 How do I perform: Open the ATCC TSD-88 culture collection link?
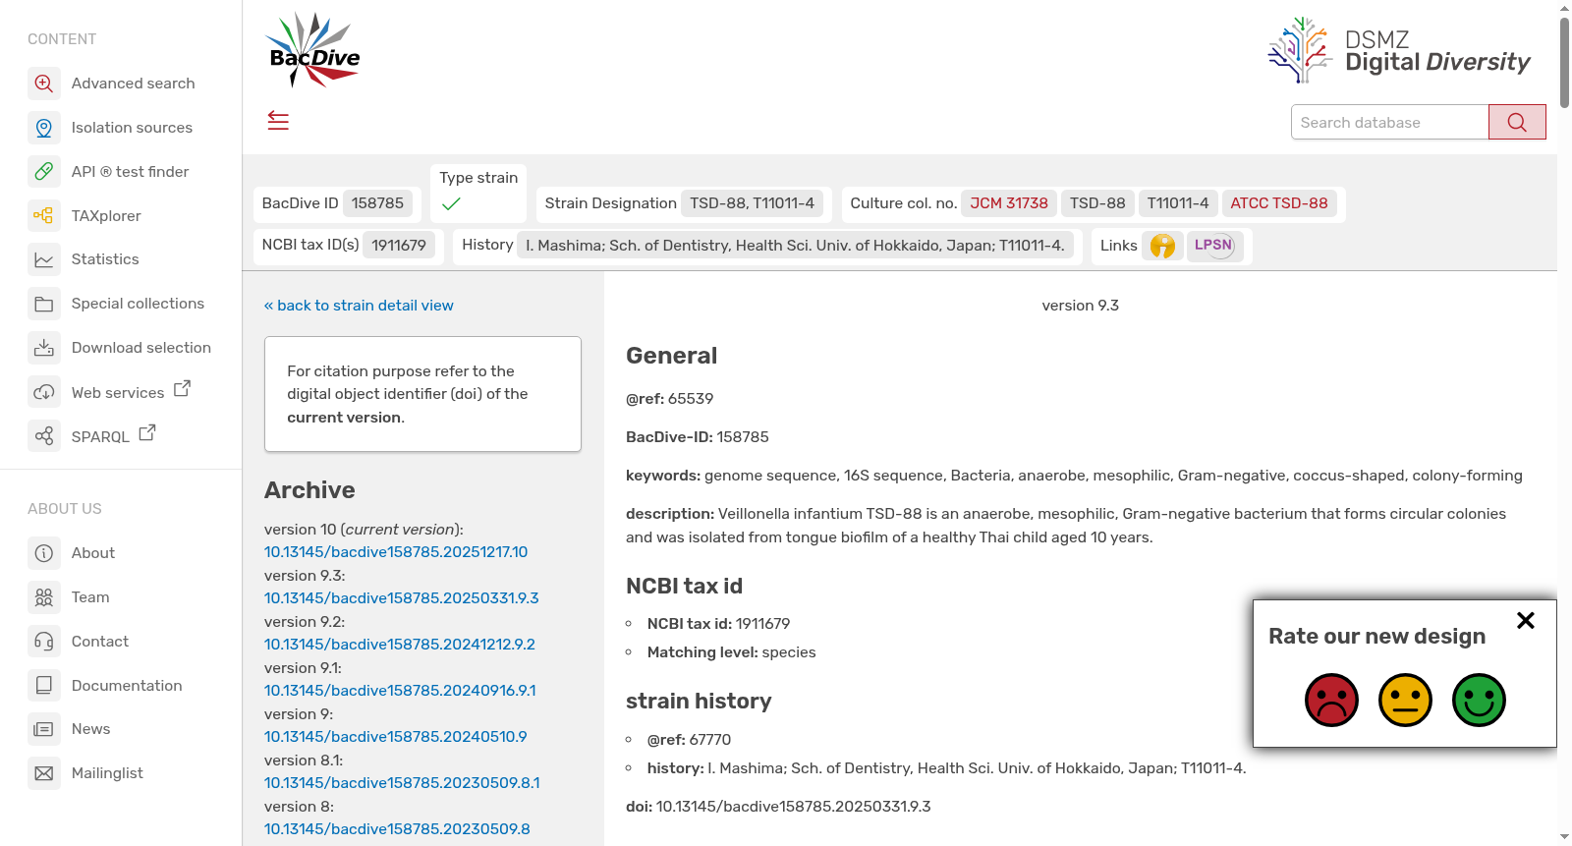tap(1279, 203)
